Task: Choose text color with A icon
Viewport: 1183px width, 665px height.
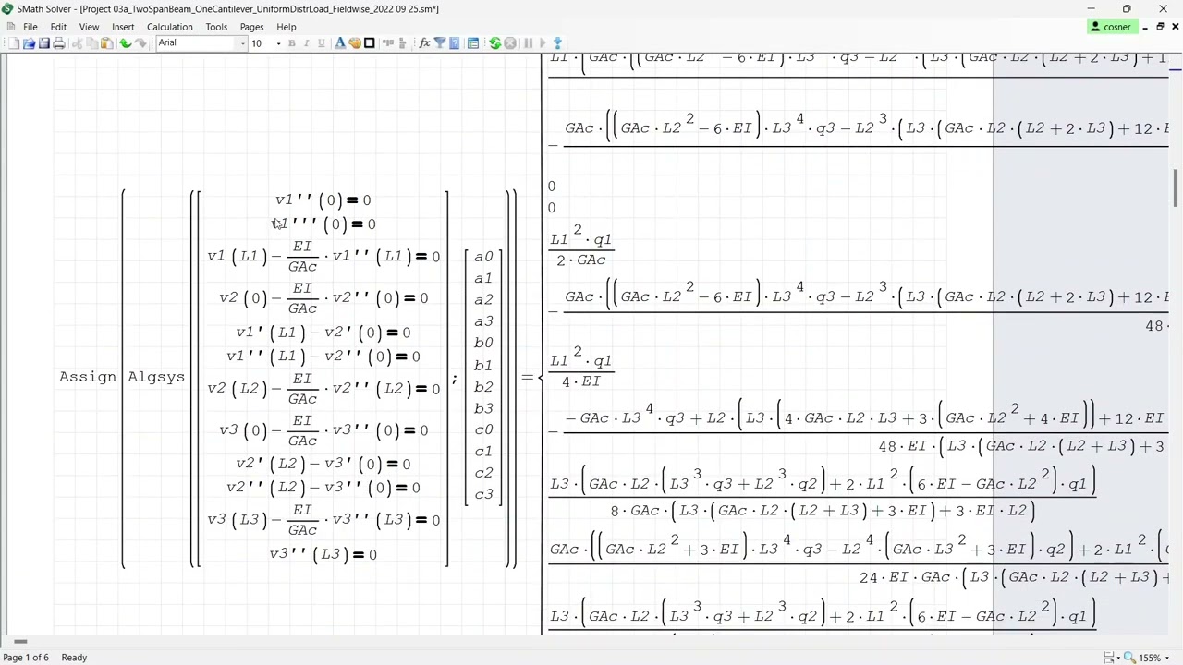Action: [339, 43]
